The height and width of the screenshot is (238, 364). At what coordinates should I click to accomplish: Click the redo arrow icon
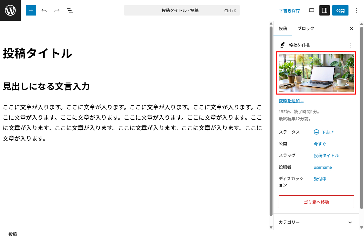(57, 10)
